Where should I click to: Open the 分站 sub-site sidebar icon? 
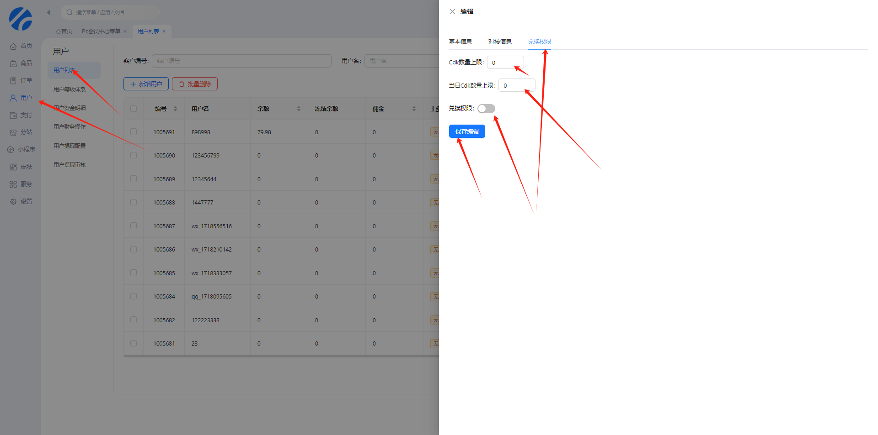click(x=13, y=132)
